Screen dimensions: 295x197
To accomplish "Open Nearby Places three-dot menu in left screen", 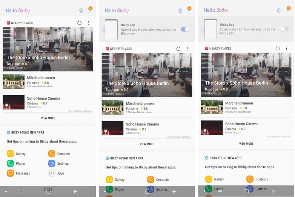I will pos(88,23).
